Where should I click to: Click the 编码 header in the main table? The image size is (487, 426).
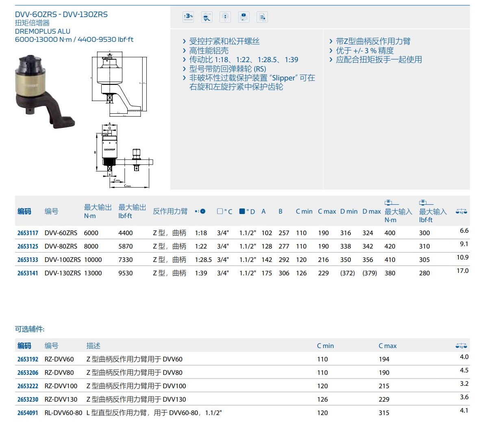[24, 211]
